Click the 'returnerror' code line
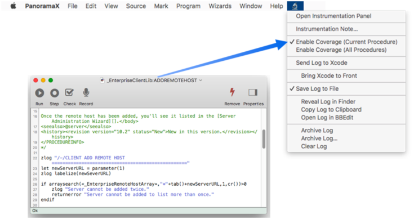The width and height of the screenshot is (414, 219). [133, 194]
